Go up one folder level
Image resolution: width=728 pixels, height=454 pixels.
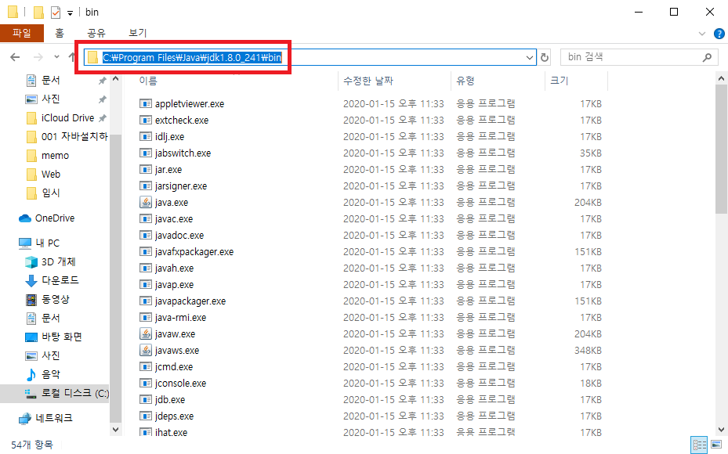pos(72,57)
